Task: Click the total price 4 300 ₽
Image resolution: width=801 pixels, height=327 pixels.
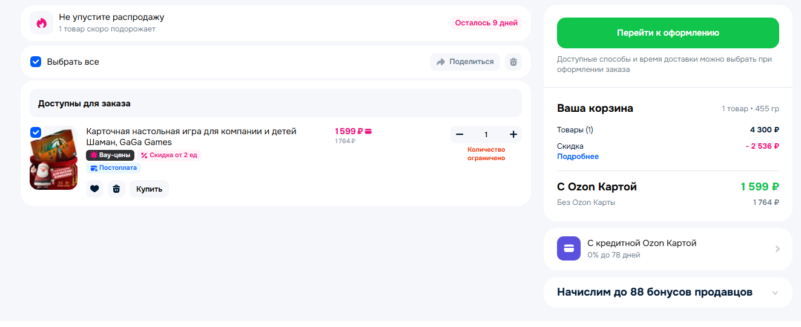Action: [x=764, y=129]
